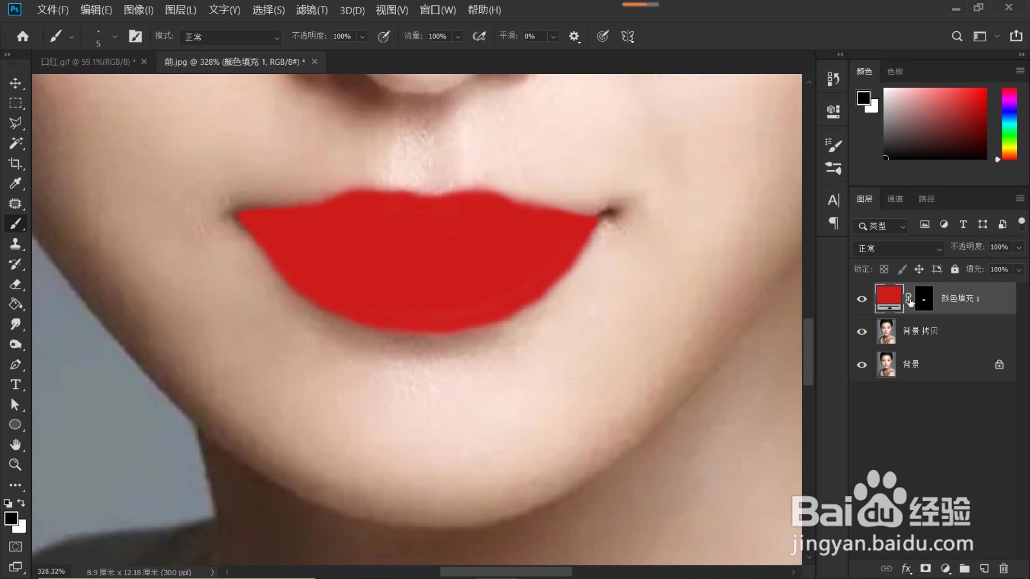Open the search icon in options bar

click(957, 37)
